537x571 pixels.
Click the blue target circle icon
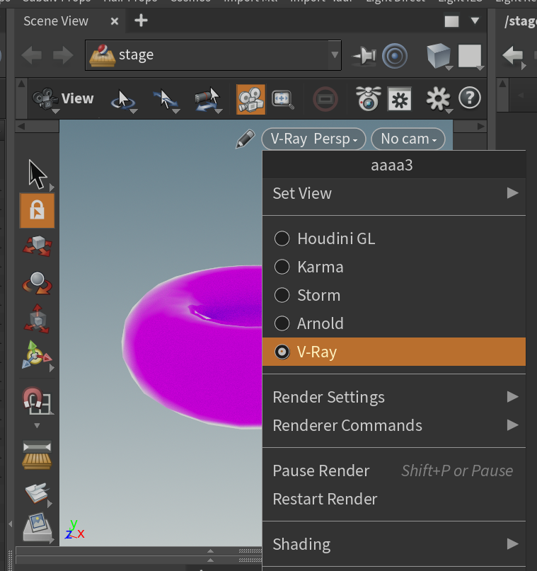tap(395, 56)
